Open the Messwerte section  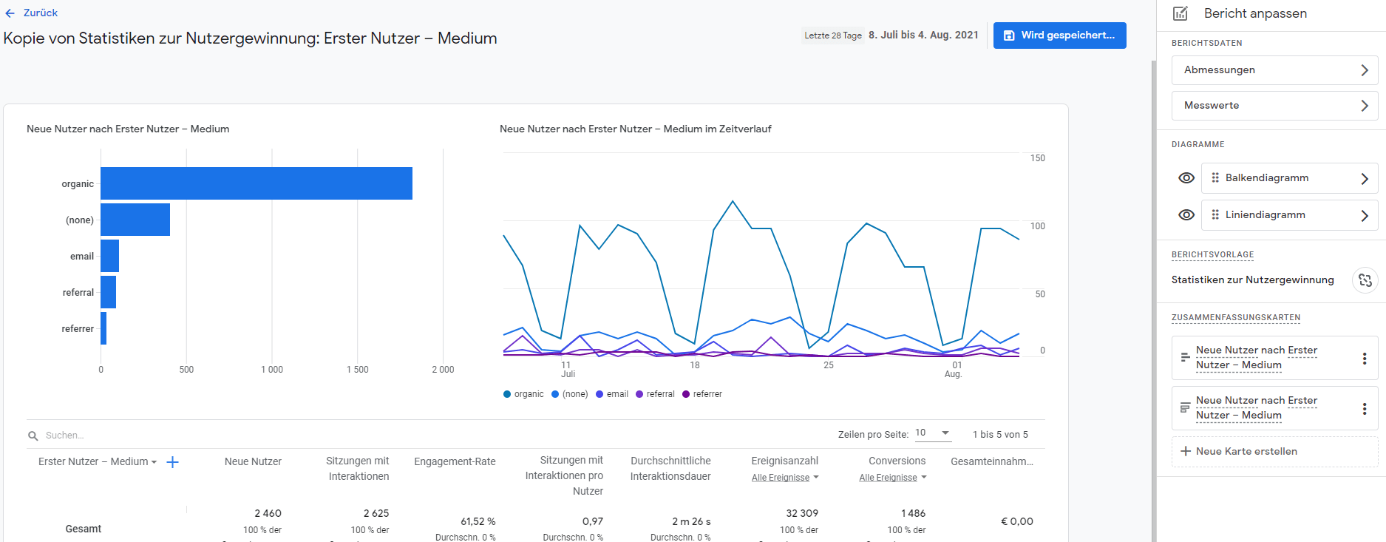click(1274, 106)
